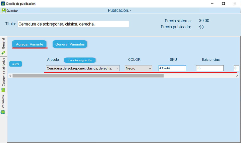Click Cambiar asignación button

[80, 60]
